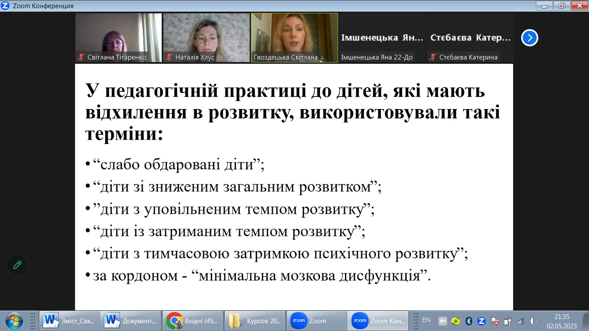Open Chrome Вхідні tab from taskbar
The image size is (589, 331).
193,321
